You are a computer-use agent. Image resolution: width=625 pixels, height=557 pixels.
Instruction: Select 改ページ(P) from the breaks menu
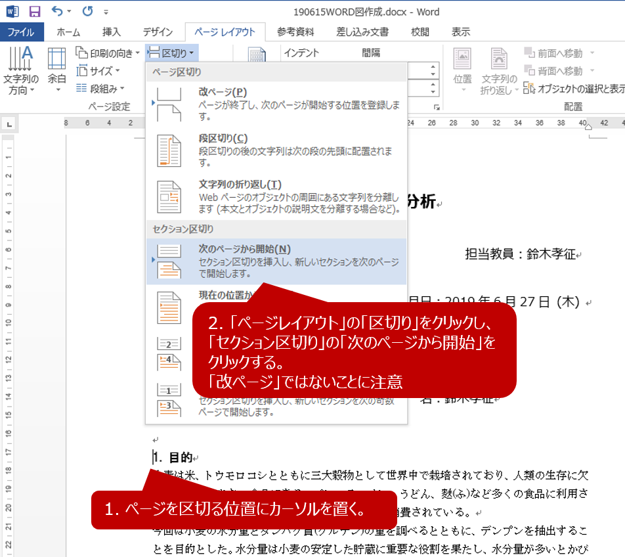(x=276, y=104)
